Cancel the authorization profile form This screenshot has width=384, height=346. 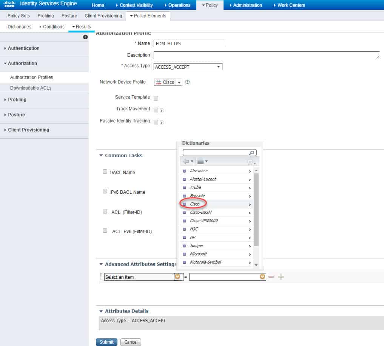pos(131,342)
